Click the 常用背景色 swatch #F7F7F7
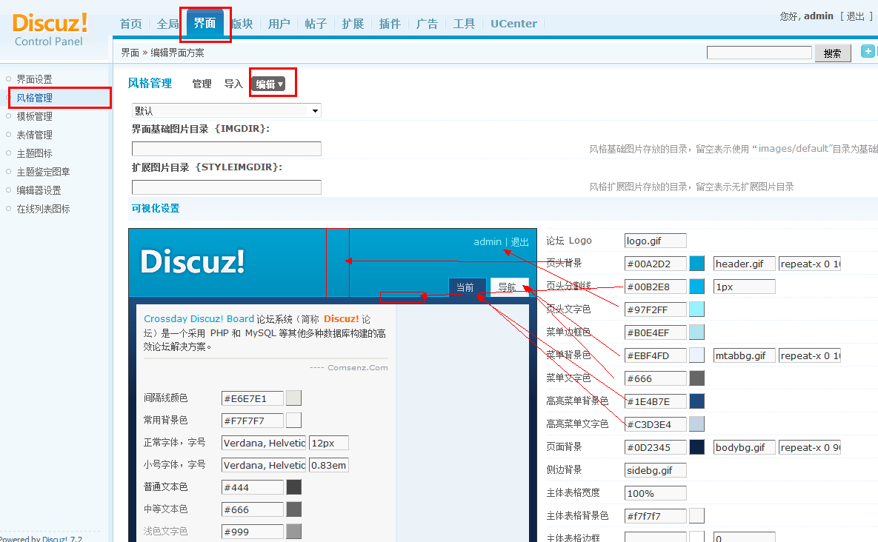 pyautogui.click(x=293, y=420)
